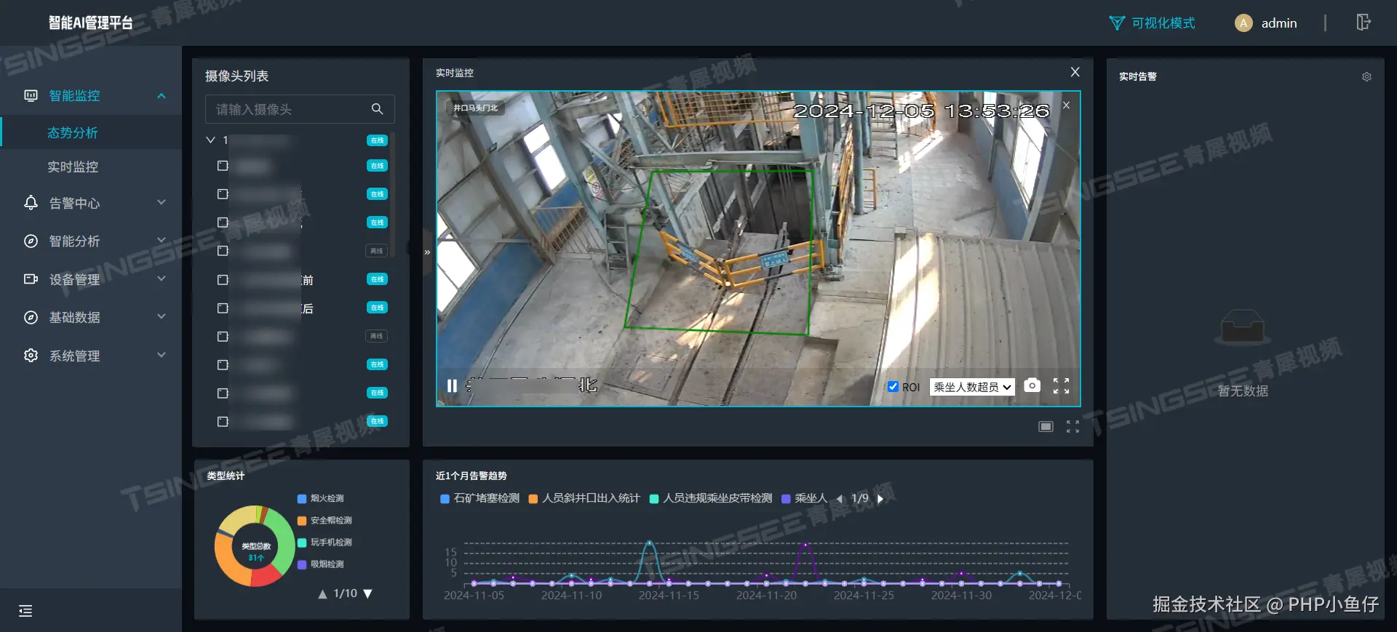Go to next legend page in trend chart
This screenshot has width=1397, height=632.
(x=880, y=499)
